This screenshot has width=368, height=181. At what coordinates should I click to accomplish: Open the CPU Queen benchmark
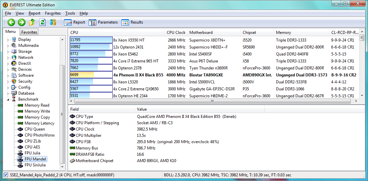35,129
